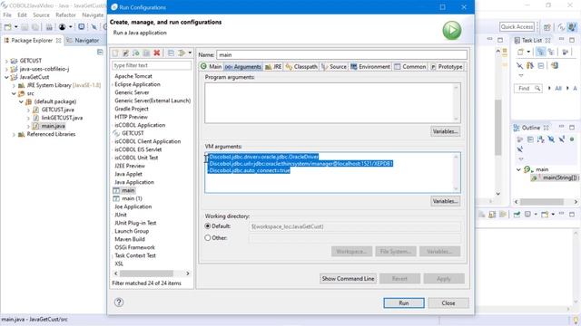
Task: Select the main (1) configuration
Action: click(x=132, y=198)
